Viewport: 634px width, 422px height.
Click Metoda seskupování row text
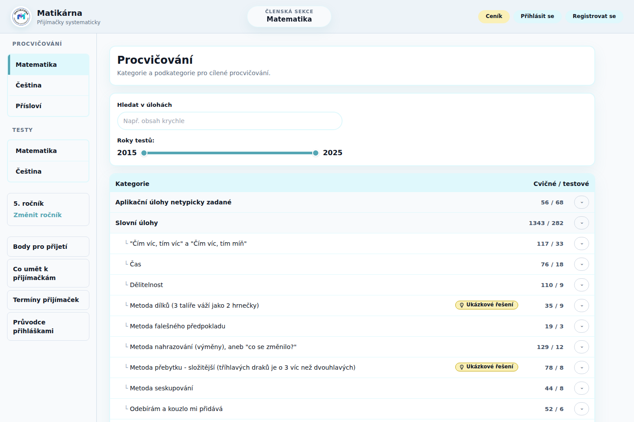click(x=161, y=388)
